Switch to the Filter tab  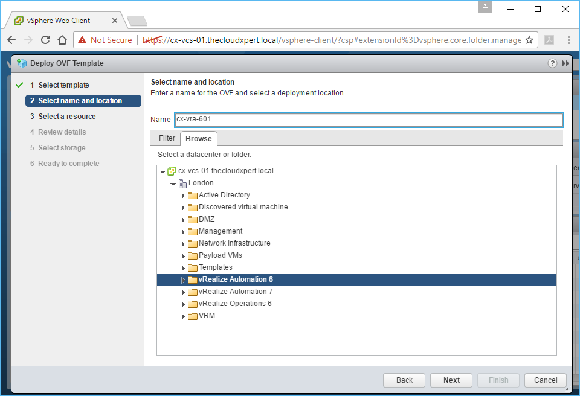pos(167,138)
